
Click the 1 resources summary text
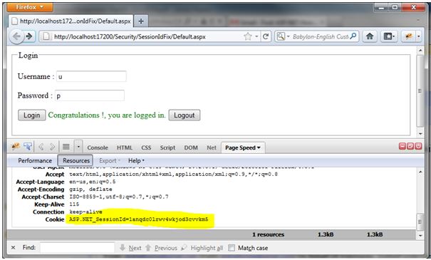[x=269, y=235]
